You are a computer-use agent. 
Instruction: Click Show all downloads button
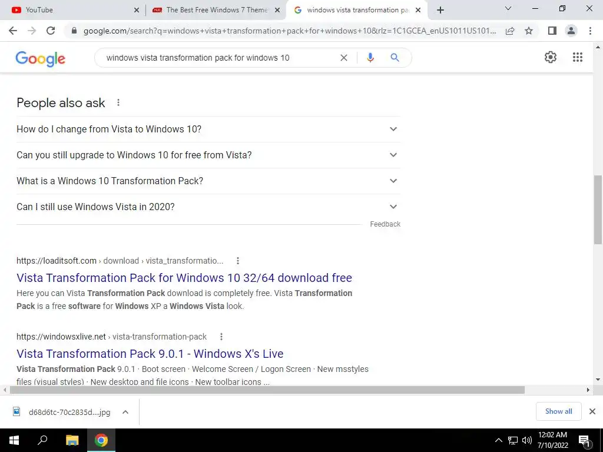558,411
